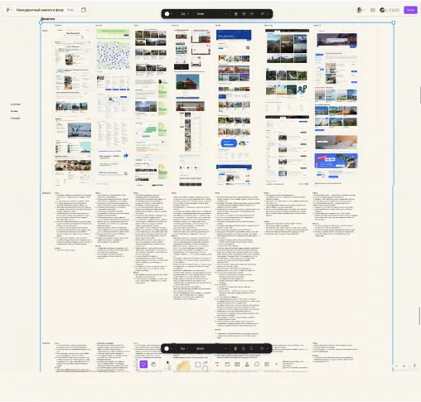Click the section title label above the frame

coord(47,19)
